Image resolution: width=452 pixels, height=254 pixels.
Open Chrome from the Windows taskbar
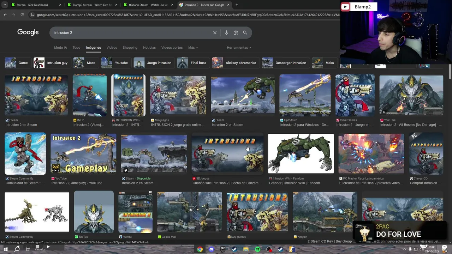pyautogui.click(x=200, y=249)
